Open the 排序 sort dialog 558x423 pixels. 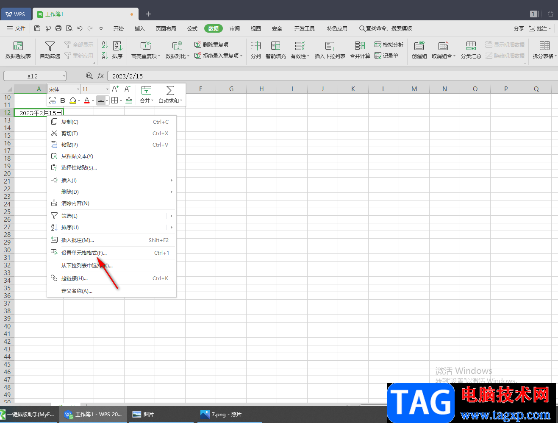[117, 50]
